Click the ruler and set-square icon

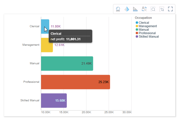pos(135,9)
